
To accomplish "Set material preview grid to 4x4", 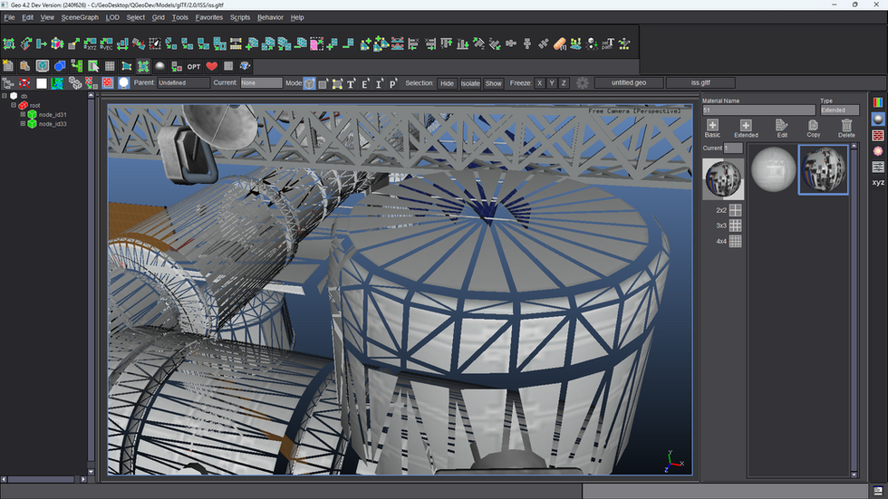I will pyautogui.click(x=735, y=241).
